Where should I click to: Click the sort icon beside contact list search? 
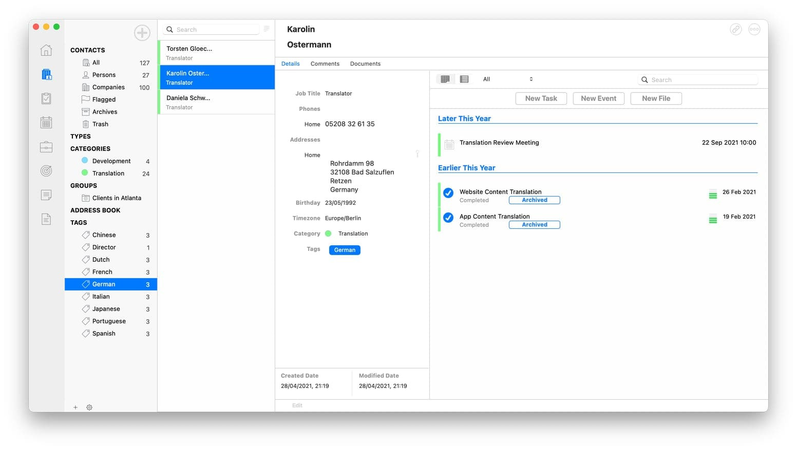[x=267, y=29]
